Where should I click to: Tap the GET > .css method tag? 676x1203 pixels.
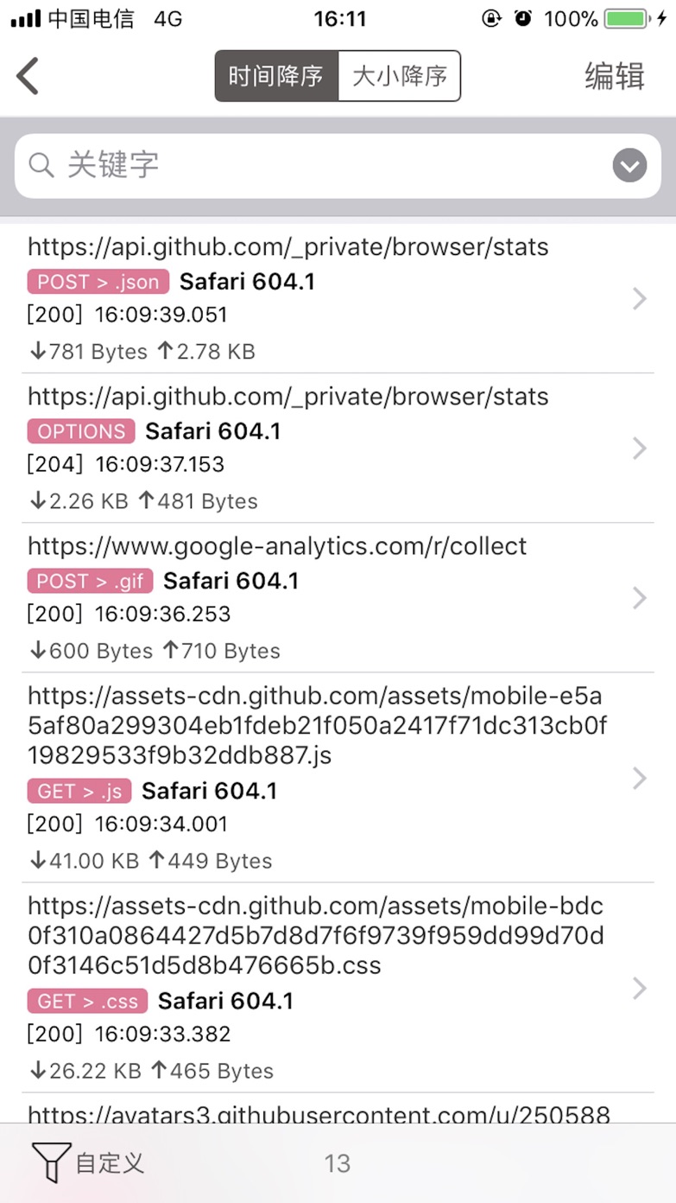click(87, 1002)
